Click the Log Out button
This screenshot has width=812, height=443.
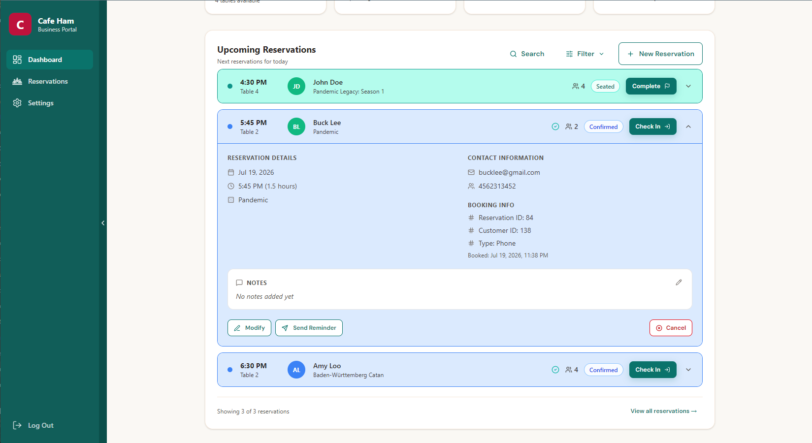point(33,425)
